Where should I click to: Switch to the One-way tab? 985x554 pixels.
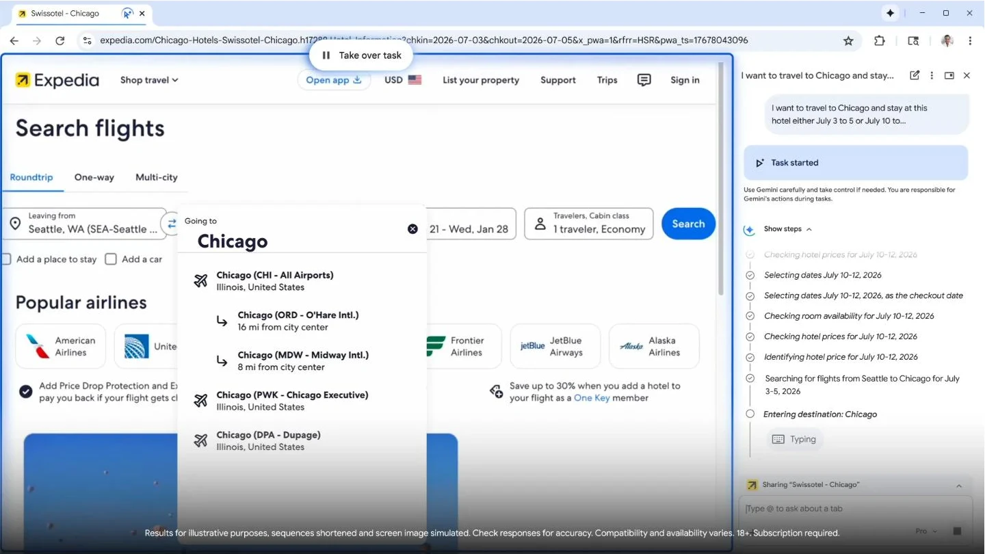pyautogui.click(x=94, y=177)
